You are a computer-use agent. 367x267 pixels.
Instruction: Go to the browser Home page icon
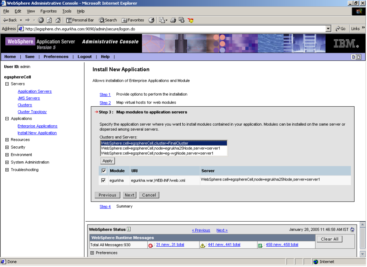[x=58, y=20]
